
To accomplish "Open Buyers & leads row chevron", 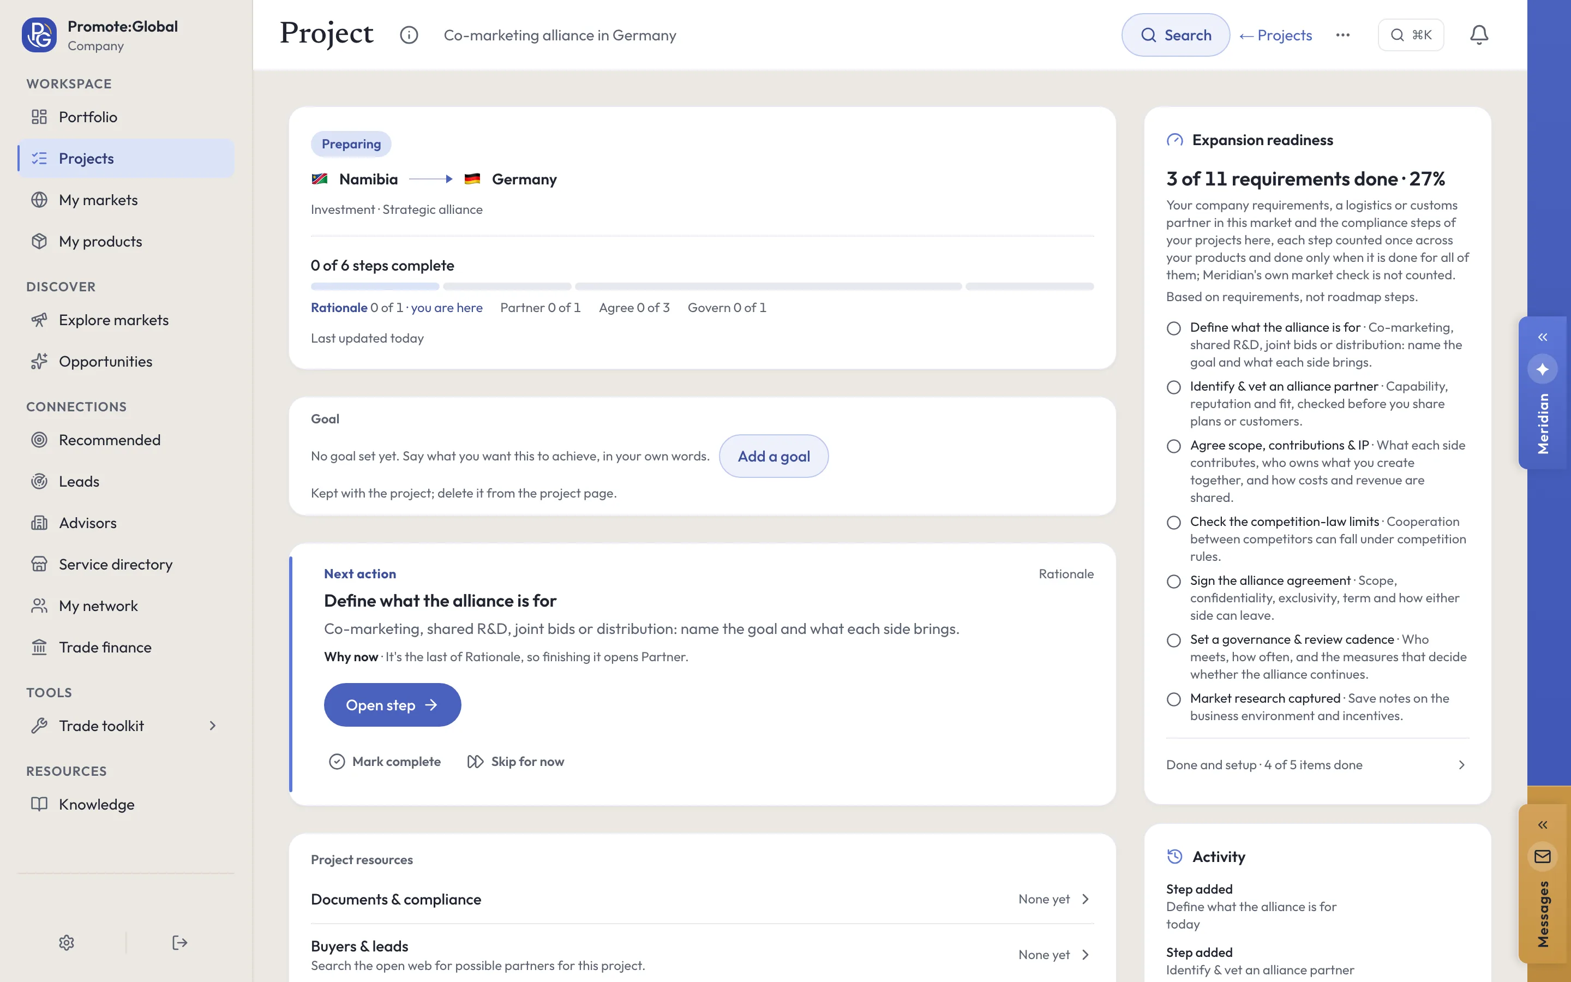I will [1086, 955].
